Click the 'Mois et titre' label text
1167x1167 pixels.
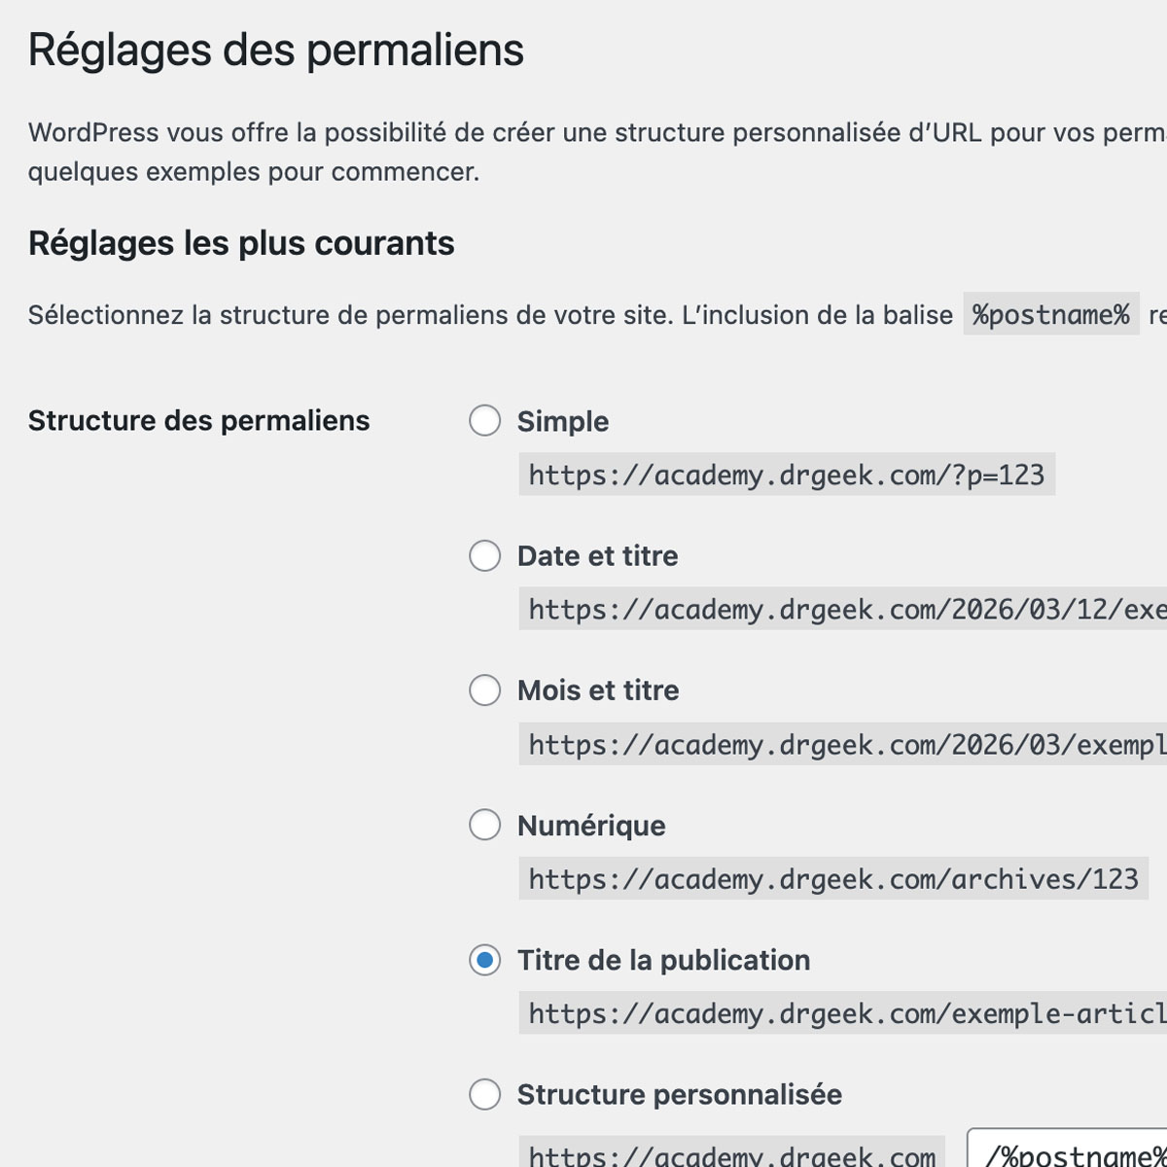(x=598, y=690)
